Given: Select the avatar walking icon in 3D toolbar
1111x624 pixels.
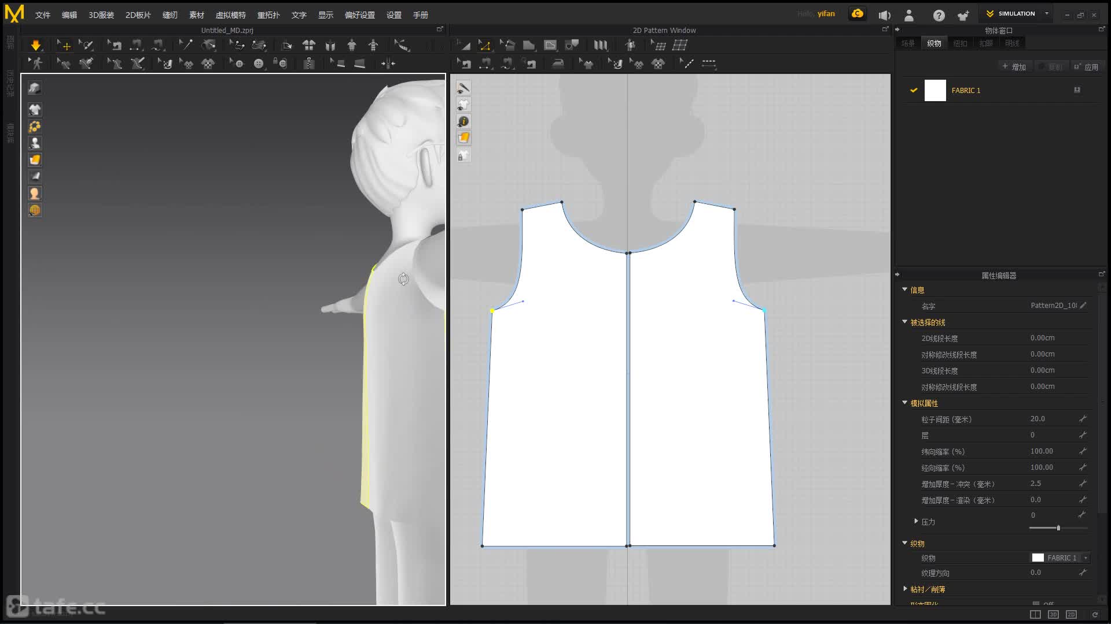Looking at the screenshot, I should click(36, 64).
